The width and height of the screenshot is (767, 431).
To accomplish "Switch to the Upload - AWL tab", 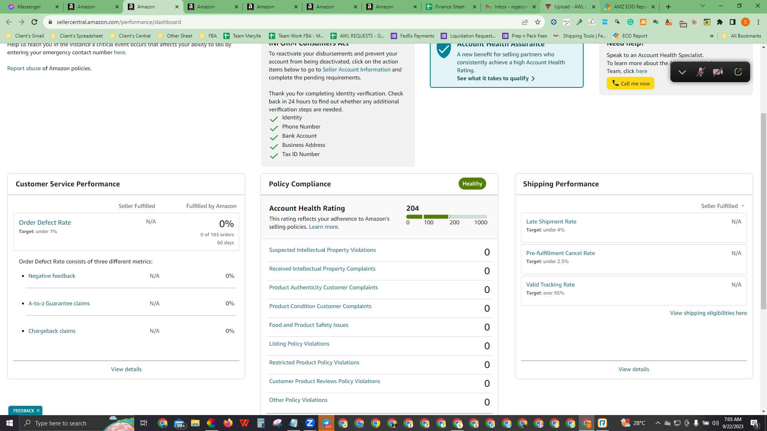I will (x=570, y=6).
